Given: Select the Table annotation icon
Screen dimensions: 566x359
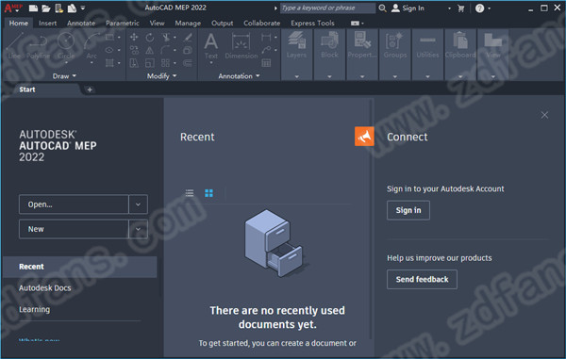Looking at the screenshot, I should tap(266, 63).
